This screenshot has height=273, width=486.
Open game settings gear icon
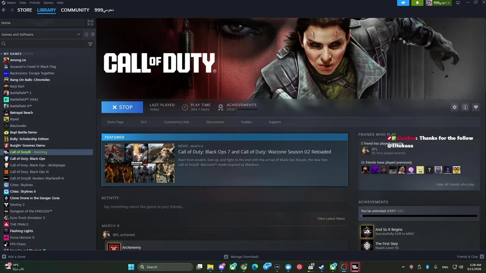point(454,107)
